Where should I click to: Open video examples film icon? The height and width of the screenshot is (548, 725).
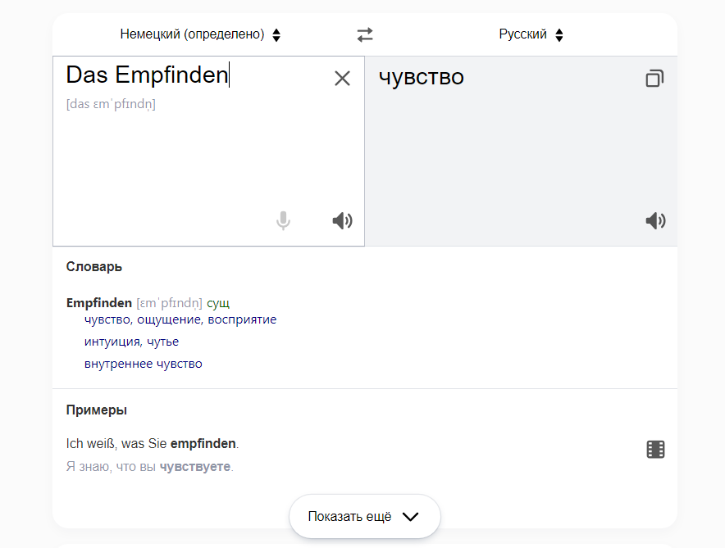(654, 449)
